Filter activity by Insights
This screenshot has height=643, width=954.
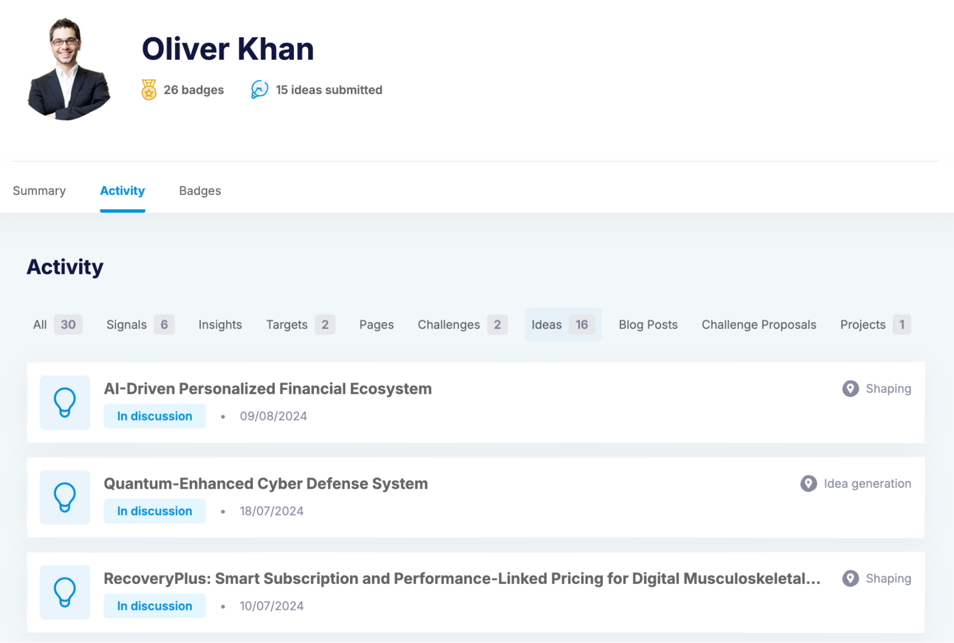tap(220, 325)
